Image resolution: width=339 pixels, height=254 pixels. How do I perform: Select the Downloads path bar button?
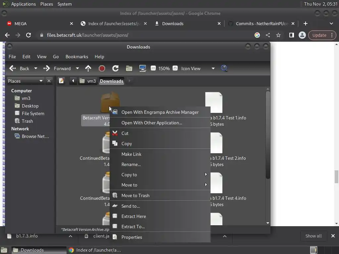112,81
